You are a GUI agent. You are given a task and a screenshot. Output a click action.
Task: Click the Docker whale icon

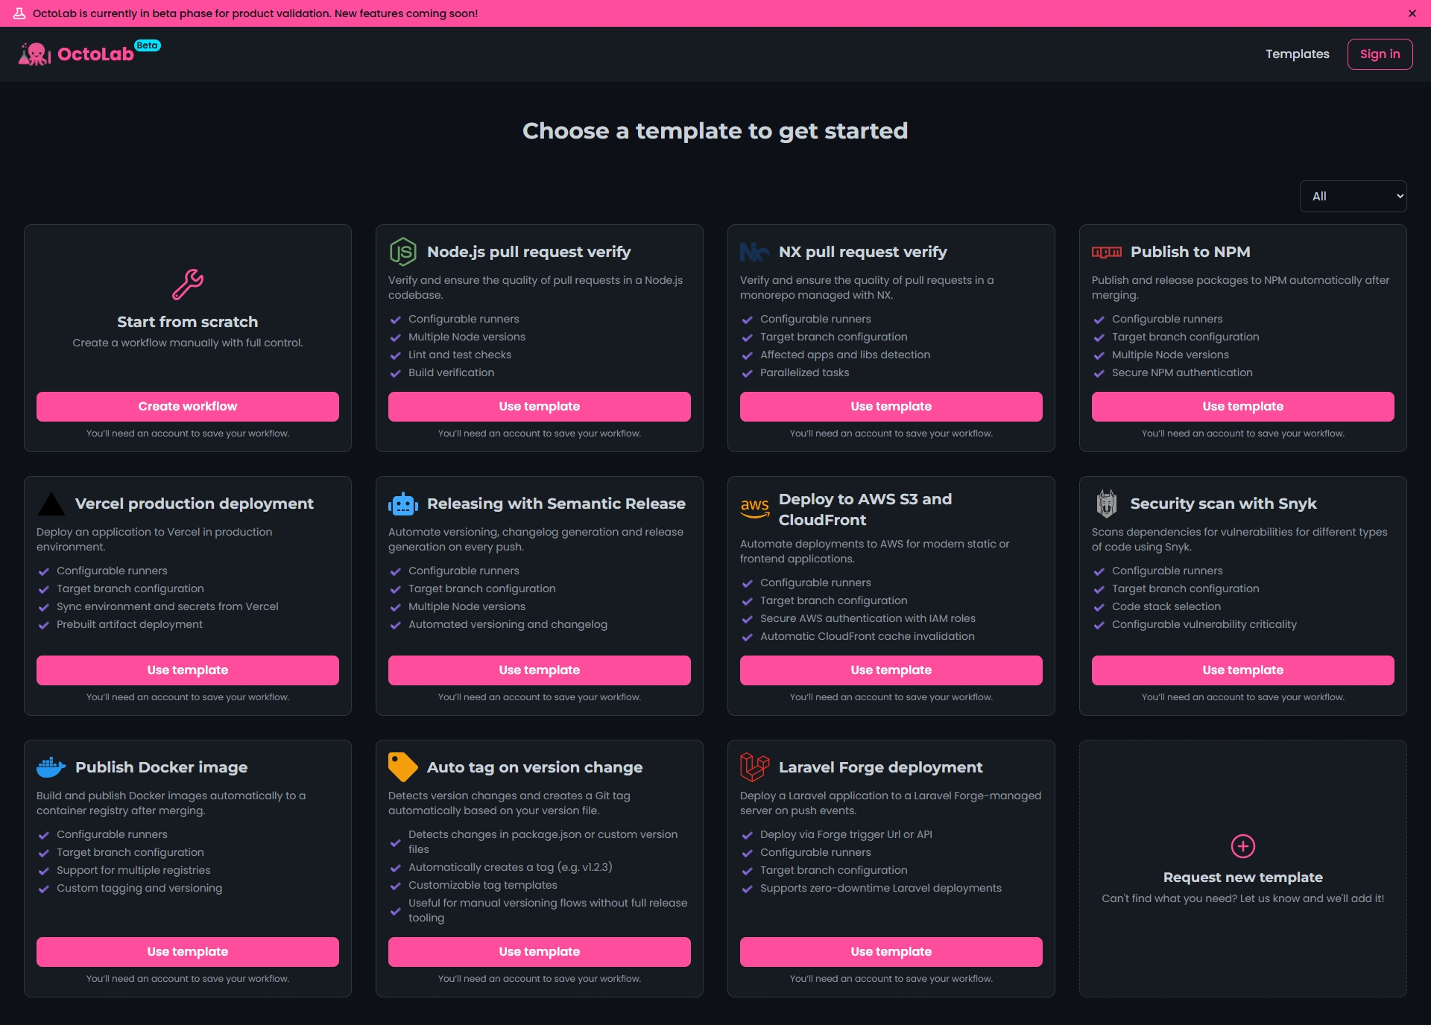51,767
